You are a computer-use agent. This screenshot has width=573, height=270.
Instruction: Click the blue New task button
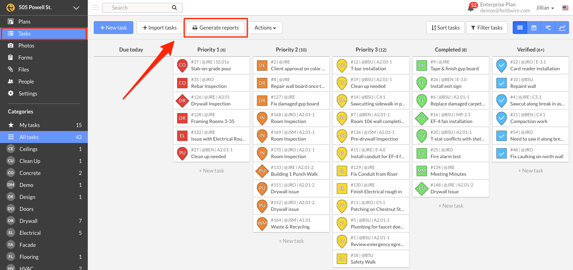click(113, 28)
